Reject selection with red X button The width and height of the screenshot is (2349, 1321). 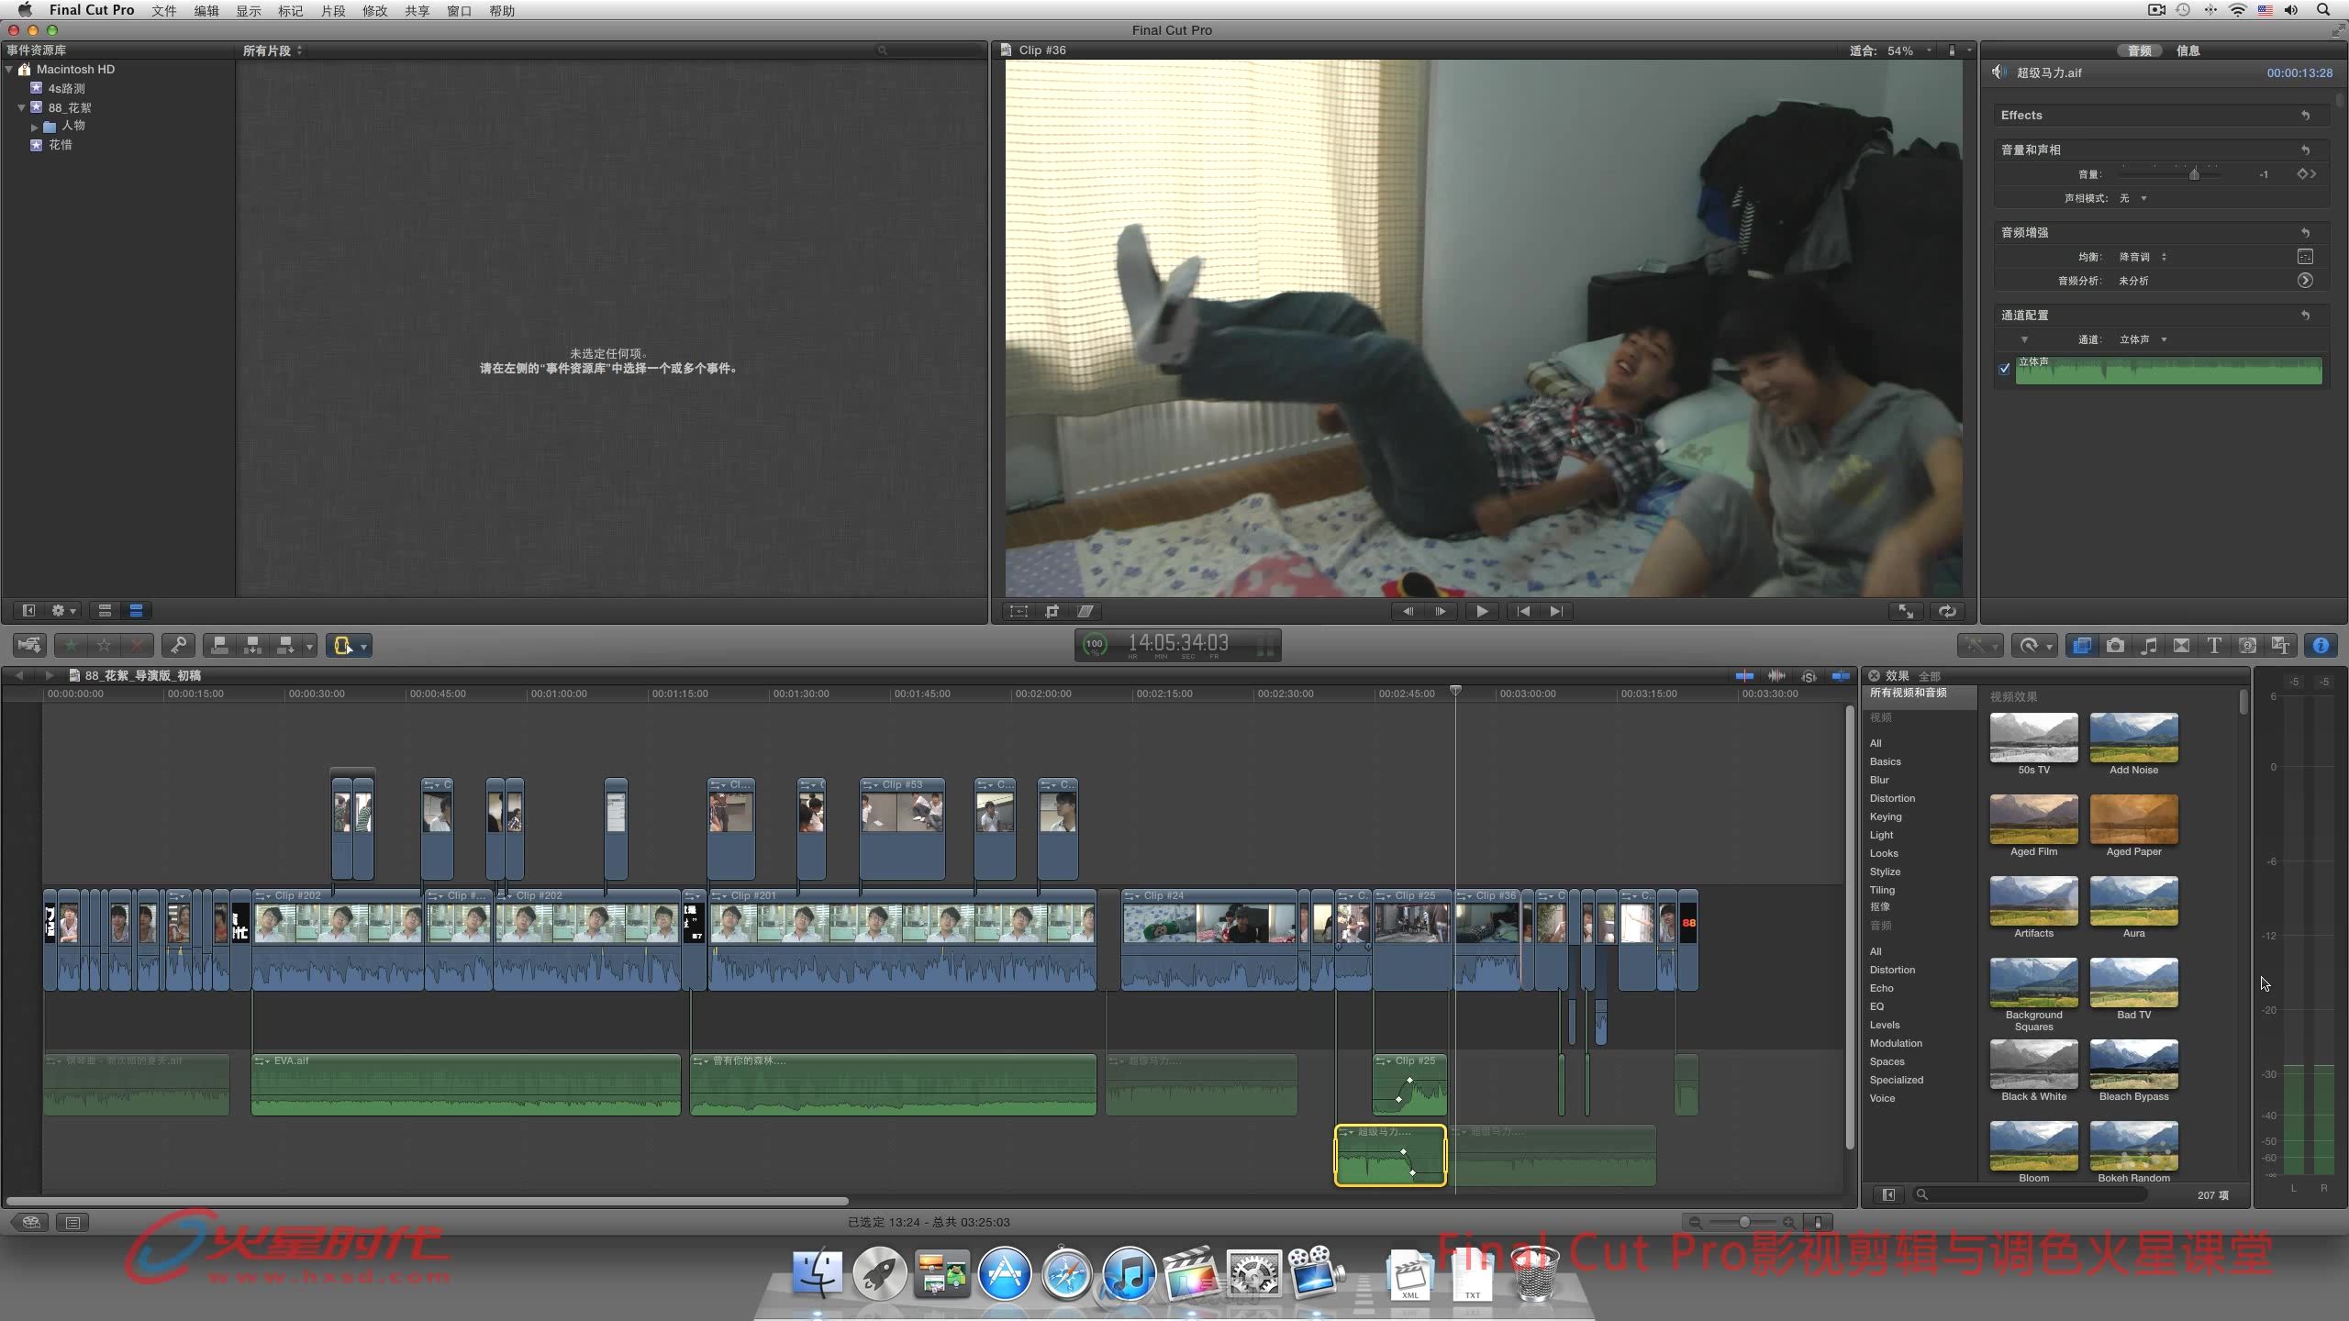137,646
